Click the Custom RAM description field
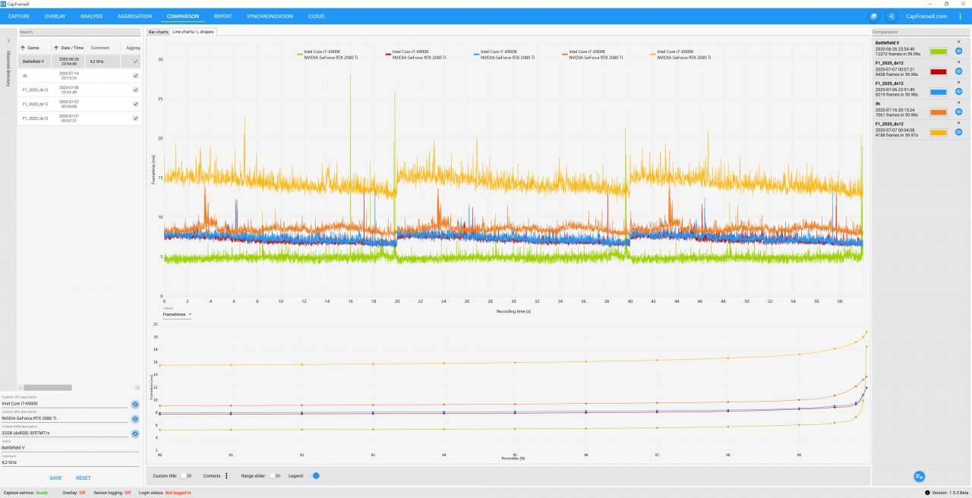This screenshot has width=972, height=498. tap(65, 433)
